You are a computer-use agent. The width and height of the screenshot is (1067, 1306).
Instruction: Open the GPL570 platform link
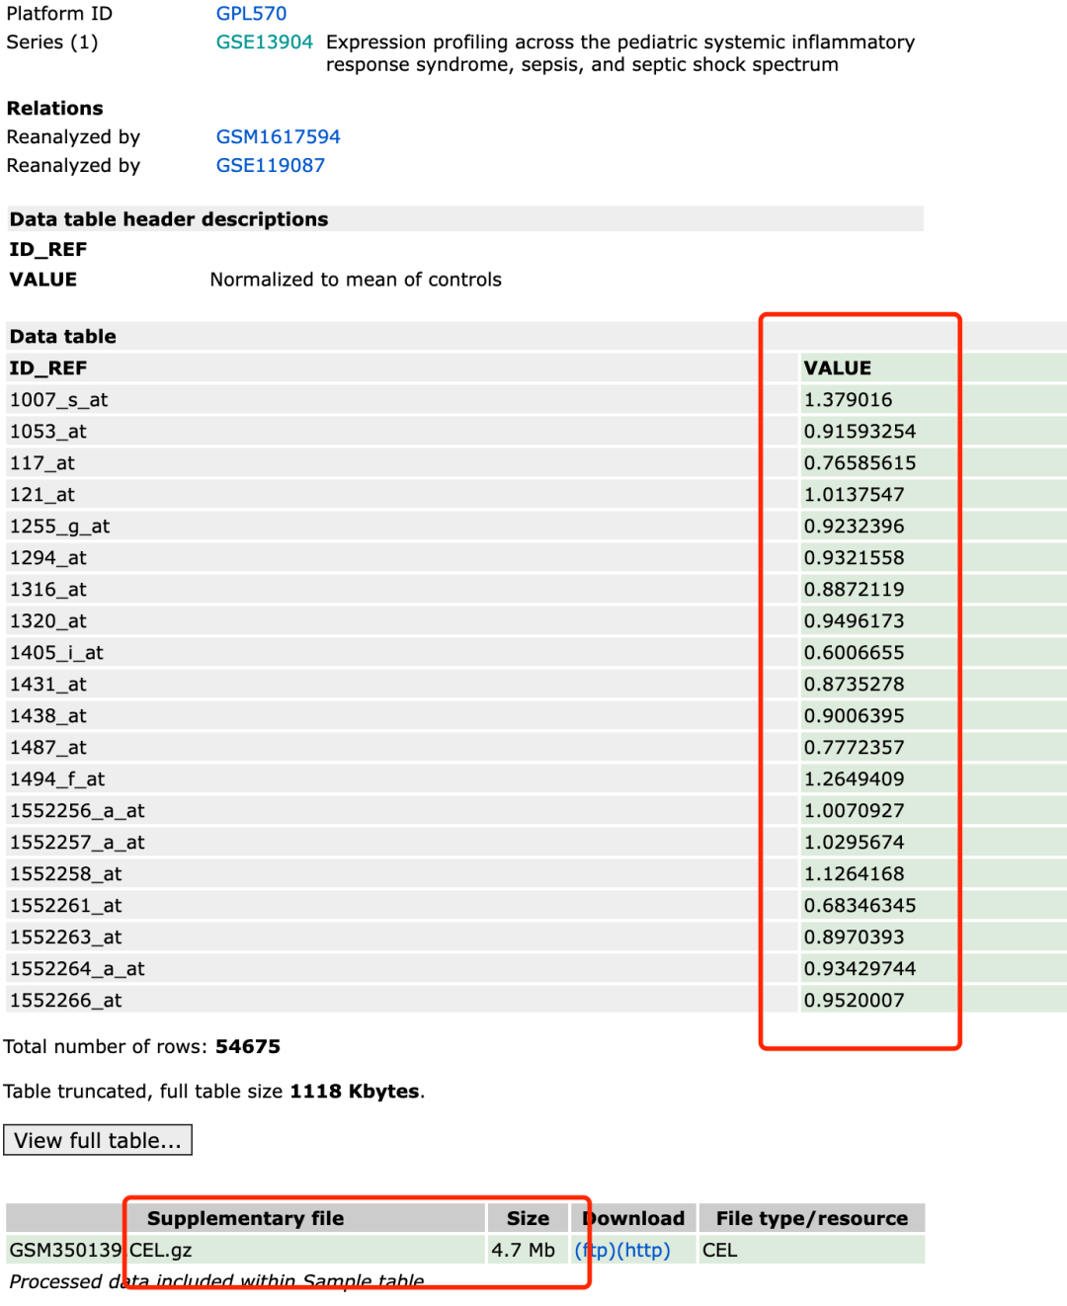[x=251, y=14]
